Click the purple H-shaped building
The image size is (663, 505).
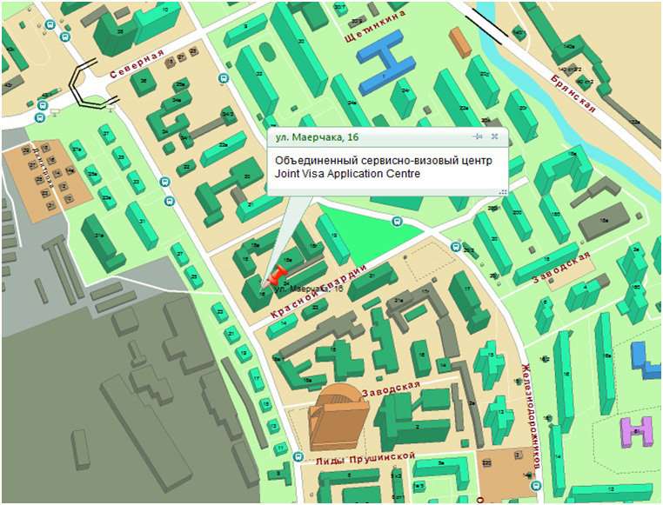point(636,431)
